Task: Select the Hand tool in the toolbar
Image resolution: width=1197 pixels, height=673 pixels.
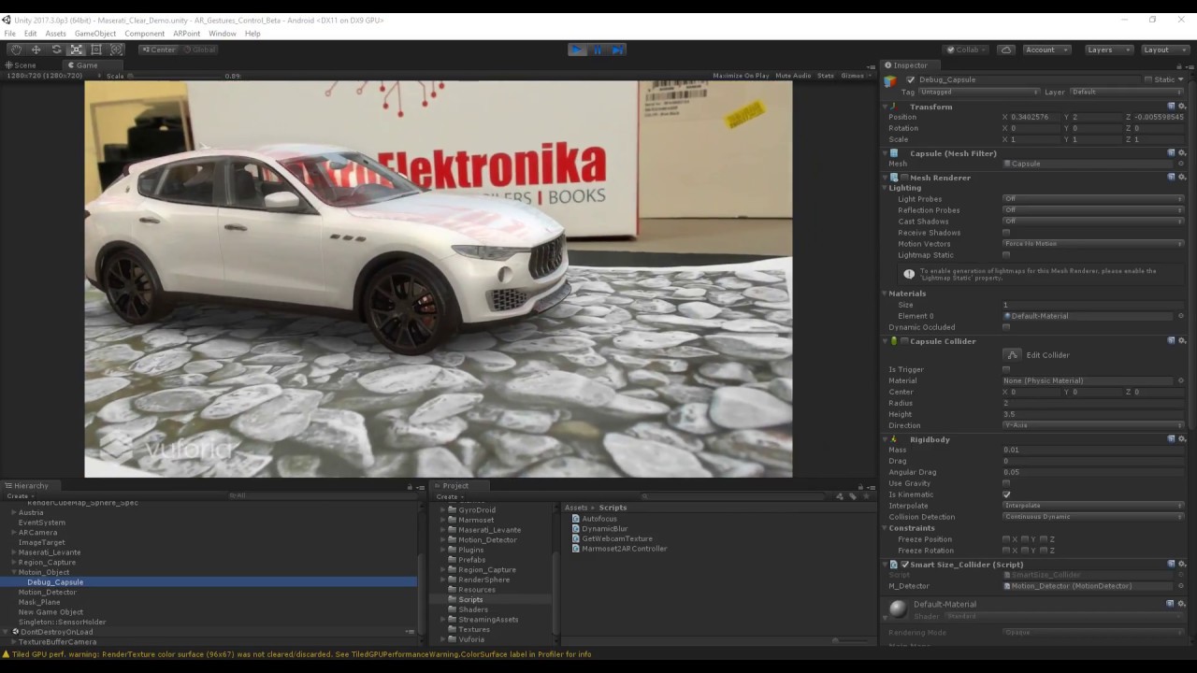Action: [x=16, y=50]
